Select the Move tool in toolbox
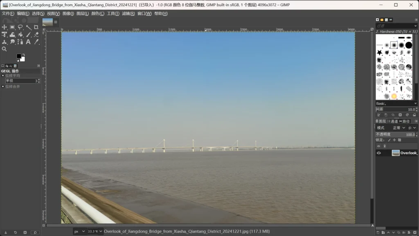 pyautogui.click(x=4, y=27)
